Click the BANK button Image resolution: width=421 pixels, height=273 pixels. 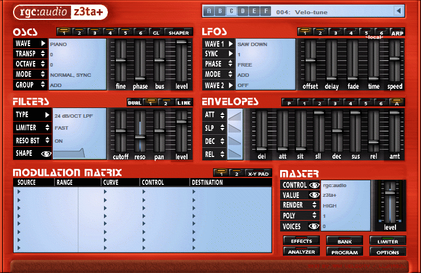click(x=344, y=241)
